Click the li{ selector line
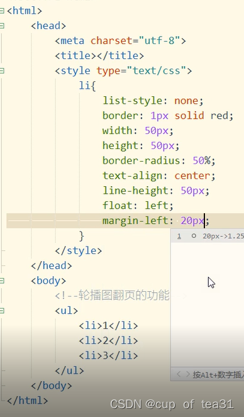The width and height of the screenshot is (244, 417). click(87, 86)
